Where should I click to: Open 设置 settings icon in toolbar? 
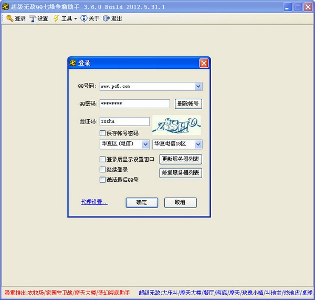click(x=33, y=18)
